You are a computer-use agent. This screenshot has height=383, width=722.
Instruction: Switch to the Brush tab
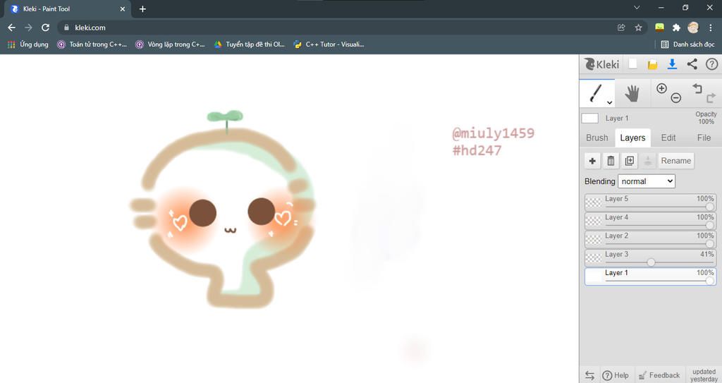(596, 138)
